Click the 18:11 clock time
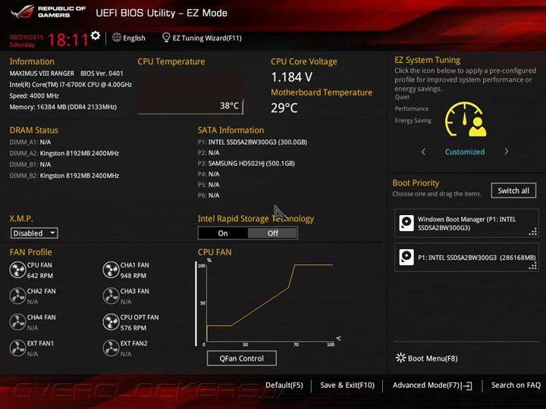546x409 pixels. (68, 39)
